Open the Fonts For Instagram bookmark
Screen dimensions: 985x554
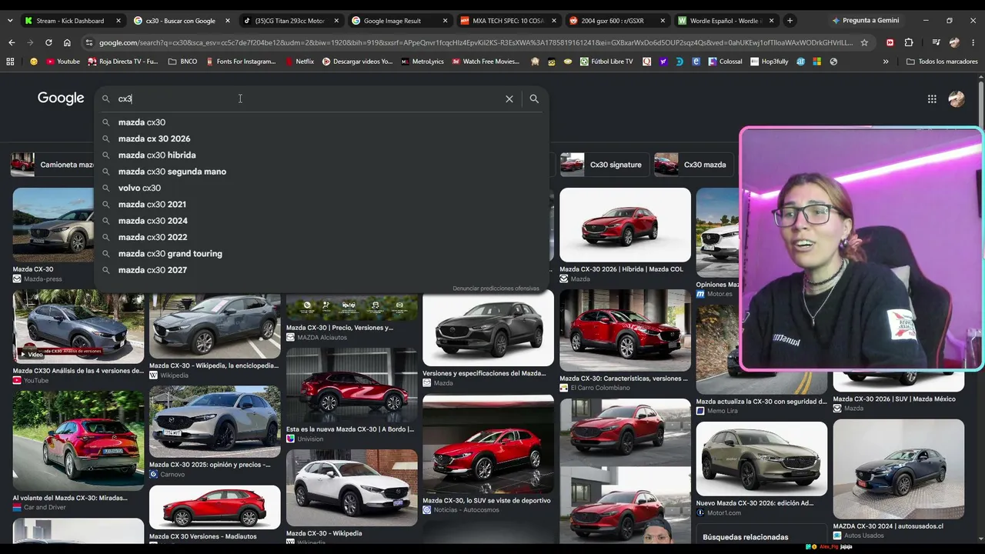tap(240, 62)
